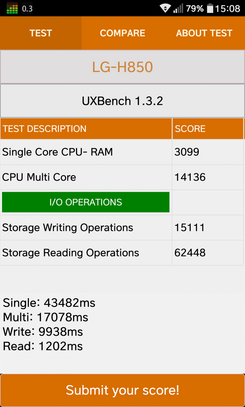Tap the 0.3 CPU load indicator

click(27, 9)
